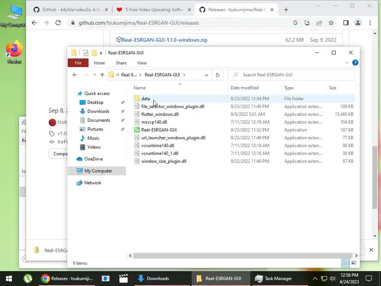The height and width of the screenshot is (286, 381).
Task: Bookmark this page with star icon
Action: (331, 23)
